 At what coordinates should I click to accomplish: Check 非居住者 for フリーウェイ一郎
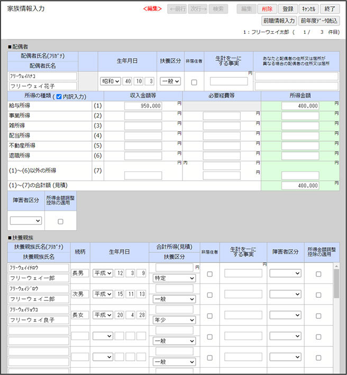(209, 274)
